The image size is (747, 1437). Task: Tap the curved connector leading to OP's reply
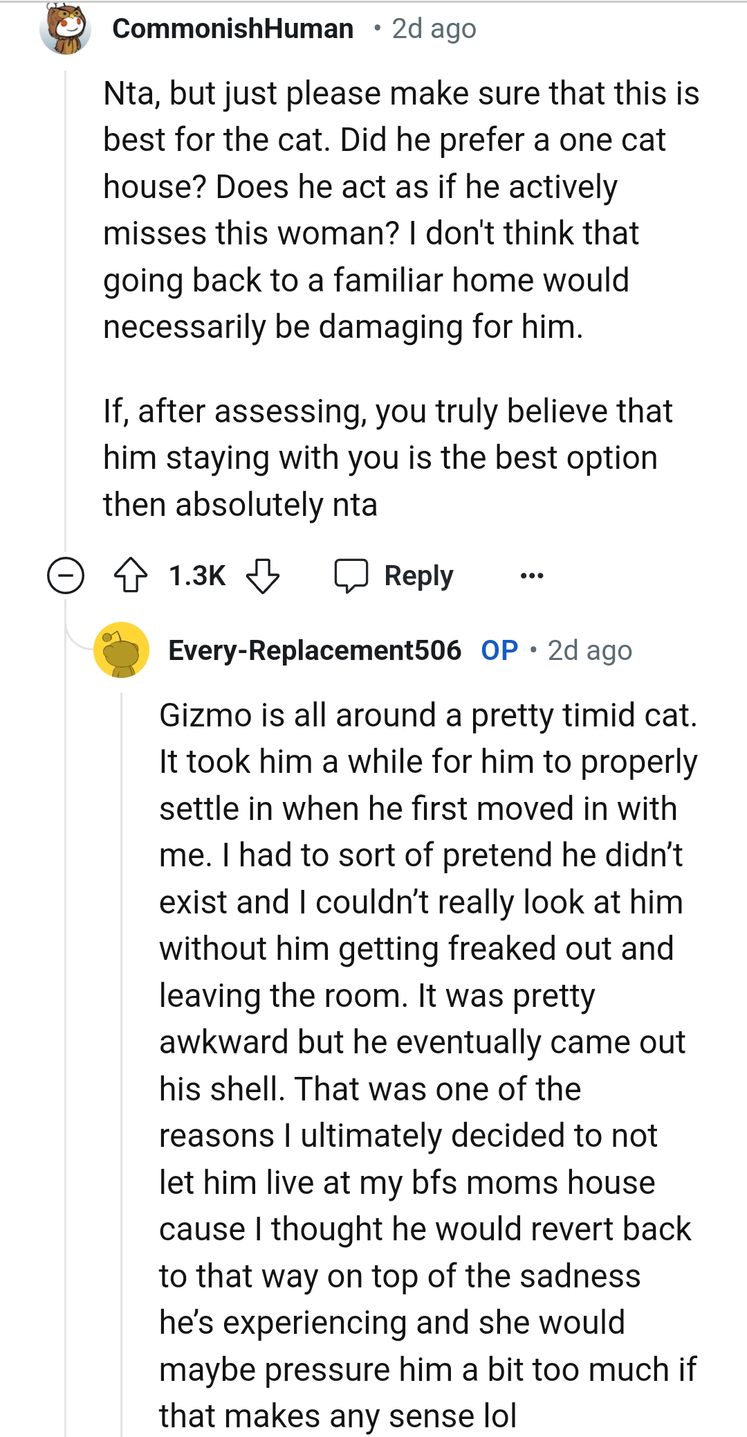click(x=76, y=634)
